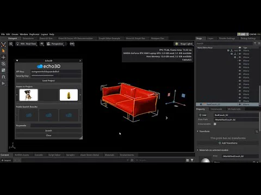
Task: Click the viewport waypoint icon beside Perspective
Action: pos(72,44)
